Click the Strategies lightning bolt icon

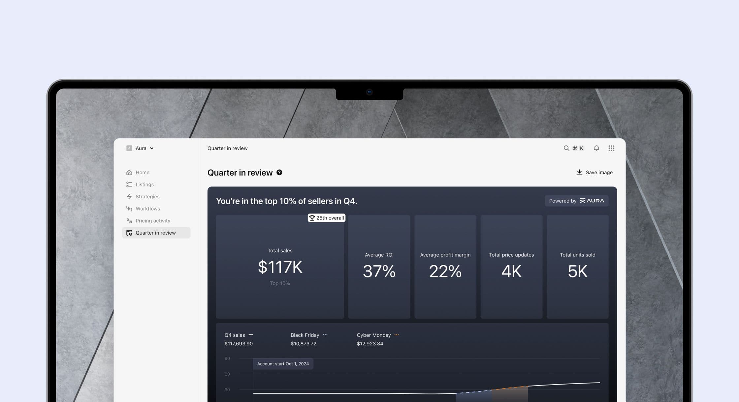click(129, 196)
